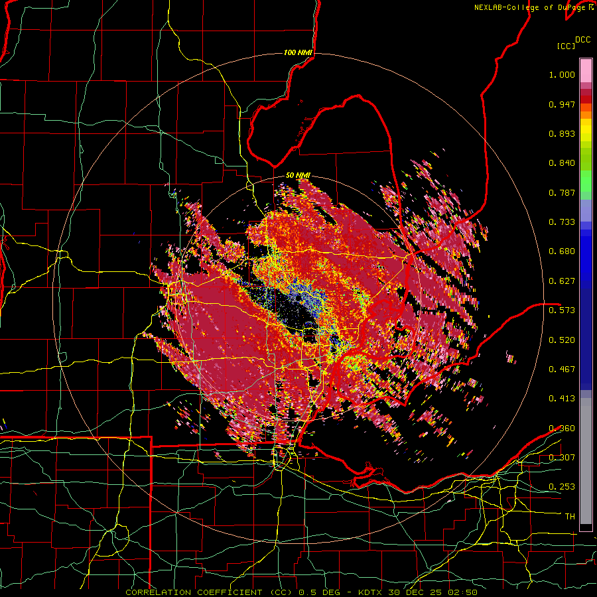Image resolution: width=597 pixels, height=597 pixels.
Task: Click the 0.733 scale value
Action: click(562, 222)
